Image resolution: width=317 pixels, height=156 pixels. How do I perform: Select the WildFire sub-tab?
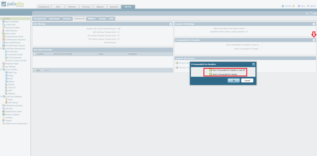[92, 19]
